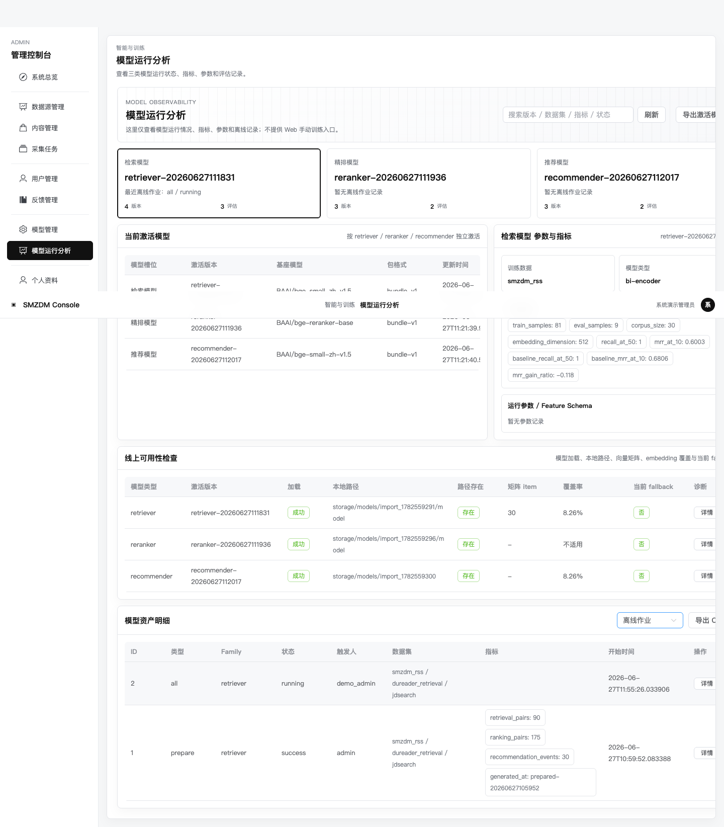Click the SMZDM Console logo icon
The image size is (724, 827).
14,305
